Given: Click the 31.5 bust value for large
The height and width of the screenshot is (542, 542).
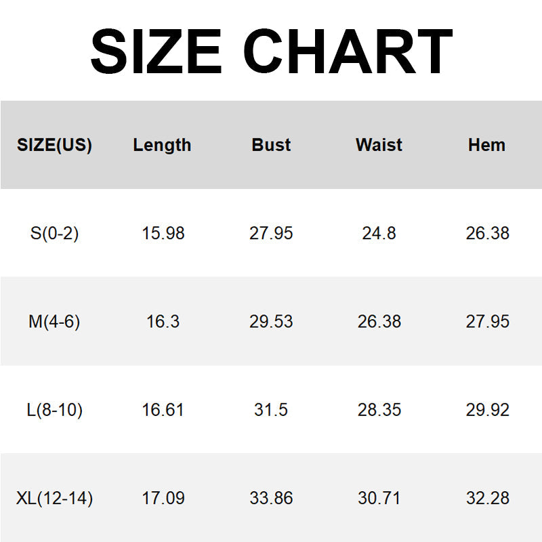Looking at the screenshot, I should [271, 410].
